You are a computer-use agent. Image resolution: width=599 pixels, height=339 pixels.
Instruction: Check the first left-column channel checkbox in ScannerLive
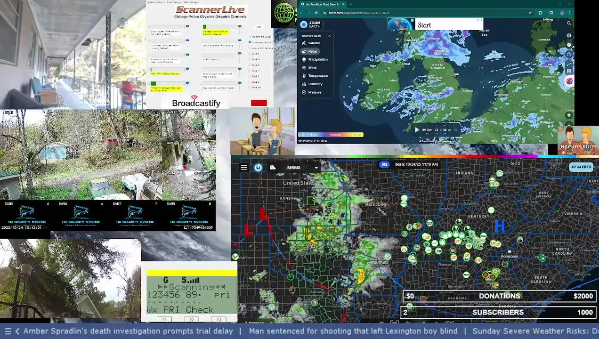pyautogui.click(x=148, y=27)
